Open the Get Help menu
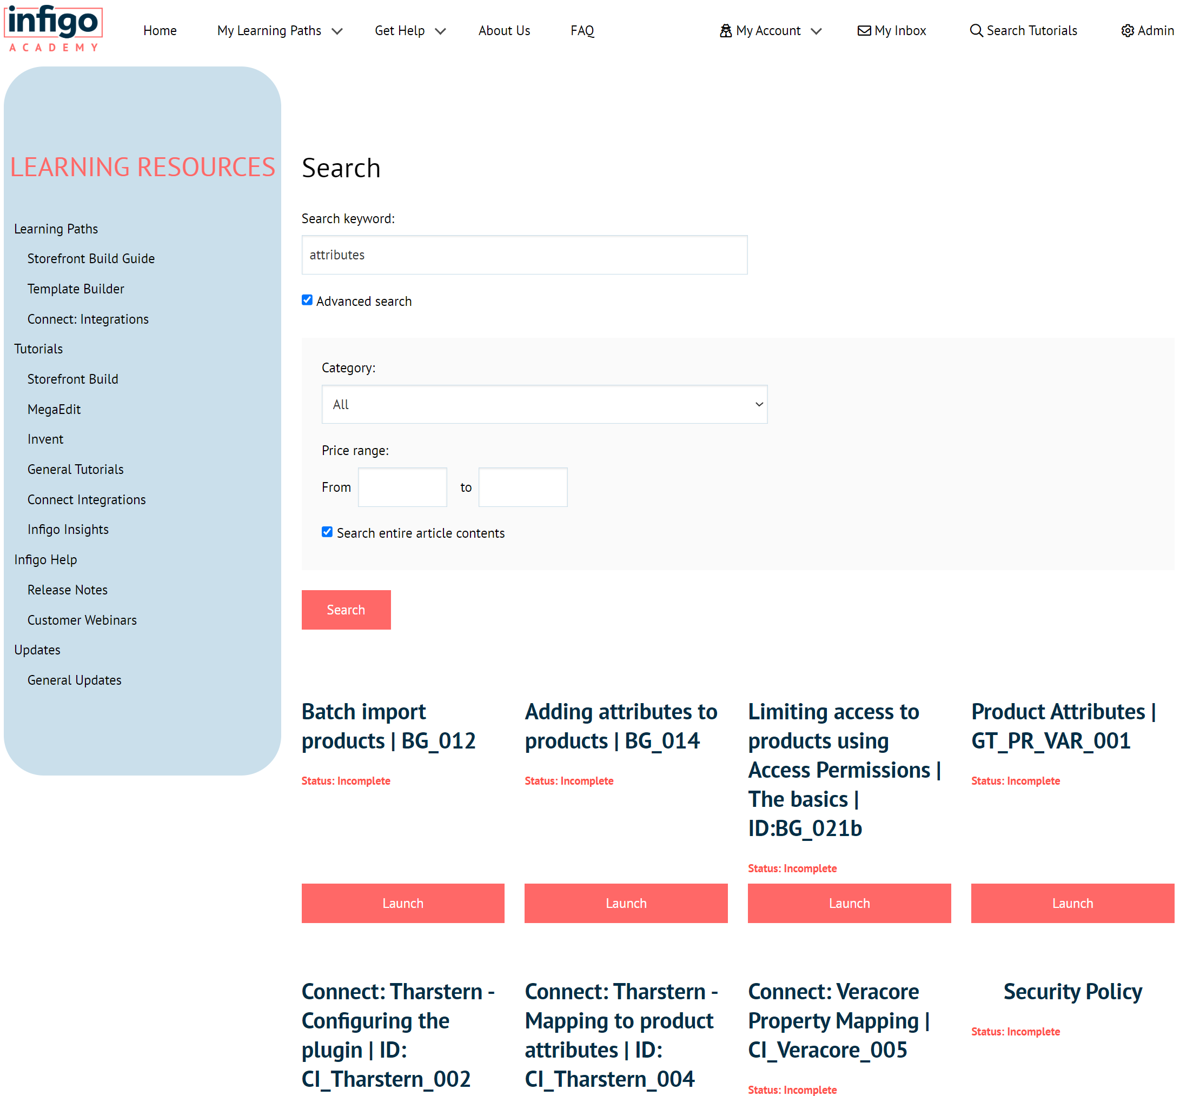Viewport: 1180px width, 1096px height. click(400, 31)
